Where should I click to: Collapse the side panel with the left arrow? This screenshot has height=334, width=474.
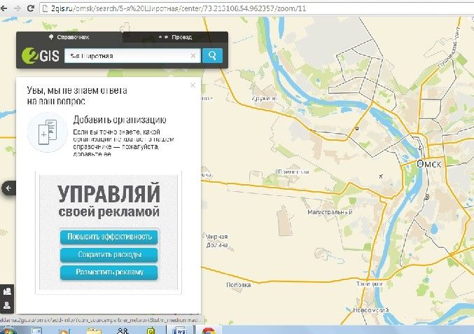pos(8,188)
